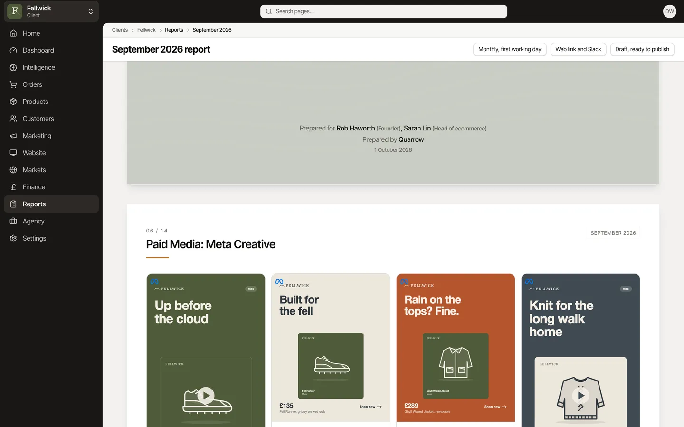Play the Knit for the long walk home video

[580, 395]
